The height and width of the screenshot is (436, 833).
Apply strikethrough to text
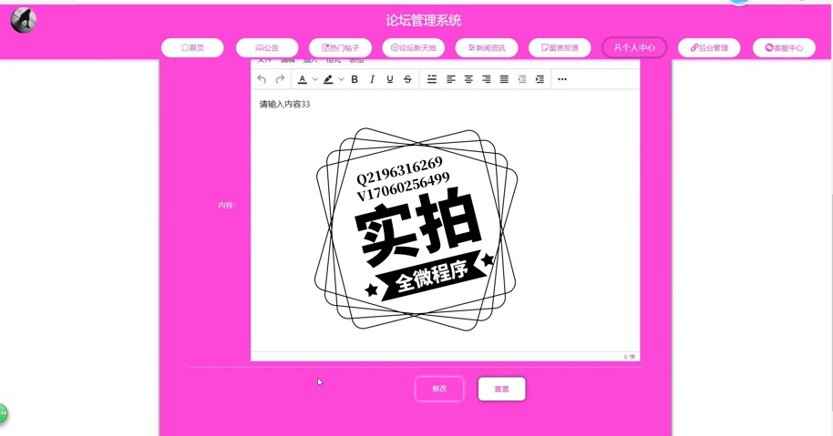(x=407, y=79)
